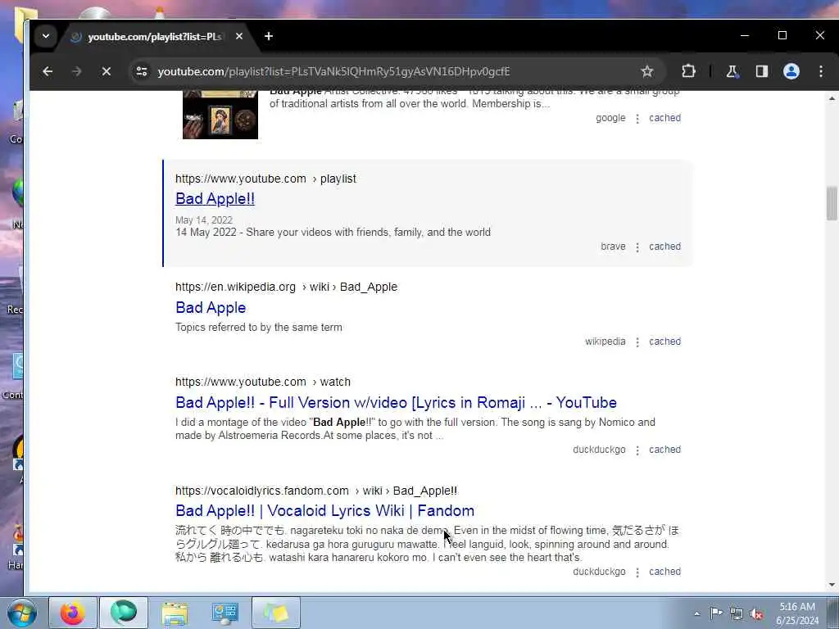Launch Firefox from the taskbar

tap(72, 613)
